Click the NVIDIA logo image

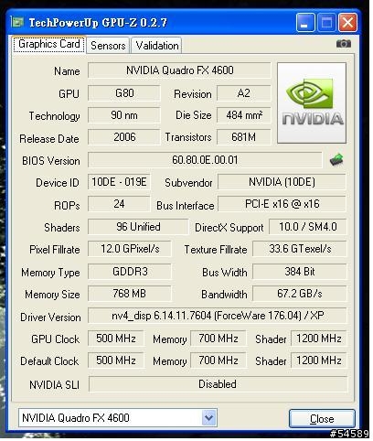click(312, 102)
